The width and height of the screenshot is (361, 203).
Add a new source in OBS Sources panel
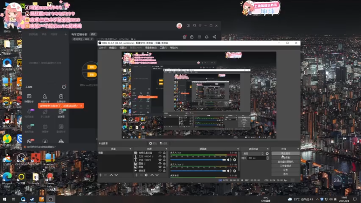coord(136,175)
